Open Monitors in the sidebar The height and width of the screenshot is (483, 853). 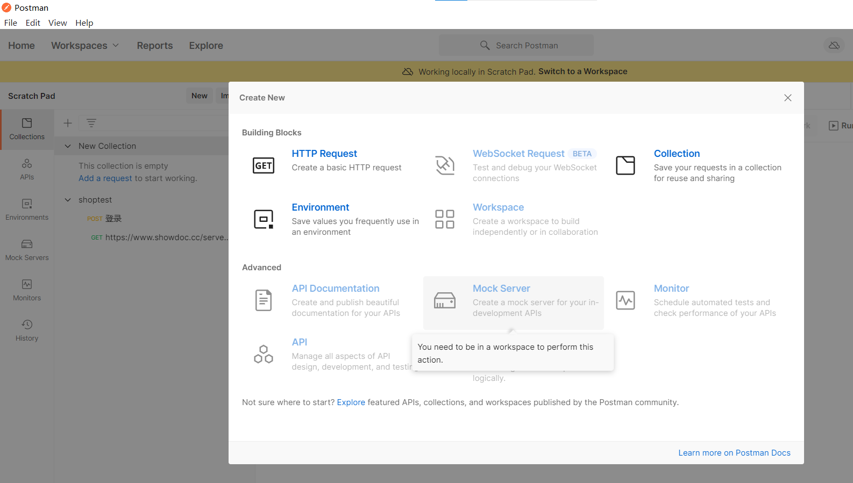click(x=27, y=291)
